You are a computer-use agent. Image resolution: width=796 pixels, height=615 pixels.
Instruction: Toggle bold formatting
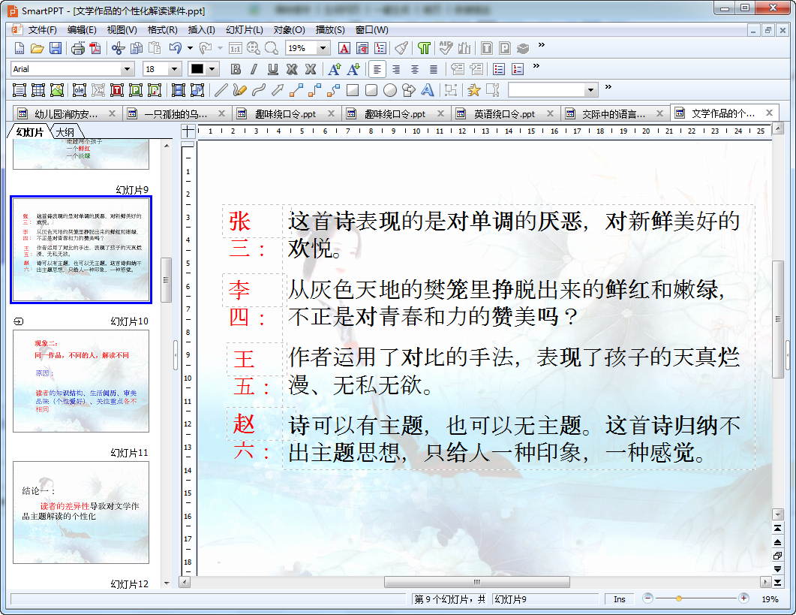click(236, 69)
